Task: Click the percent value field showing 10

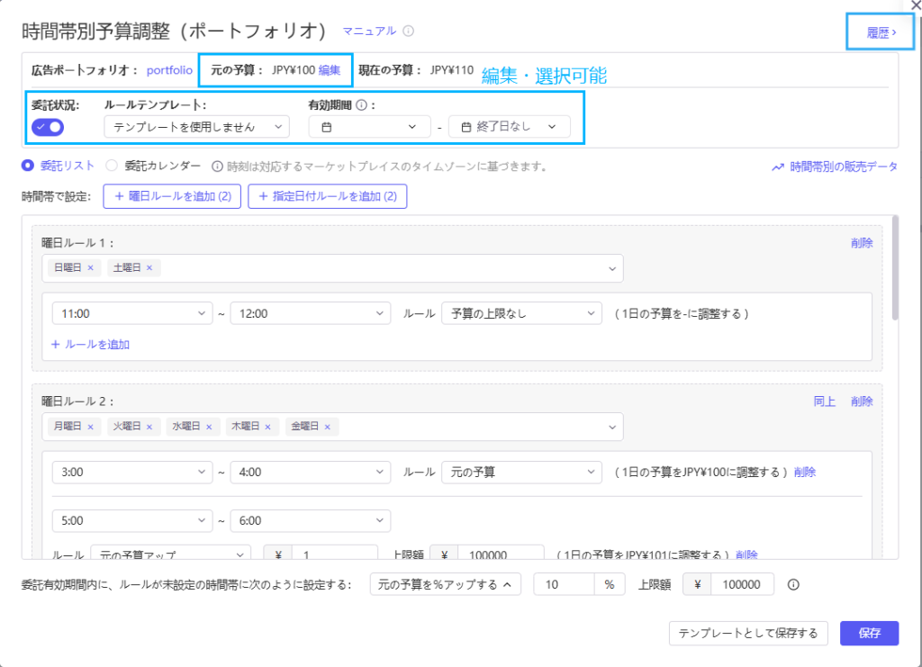Action: 564,584
